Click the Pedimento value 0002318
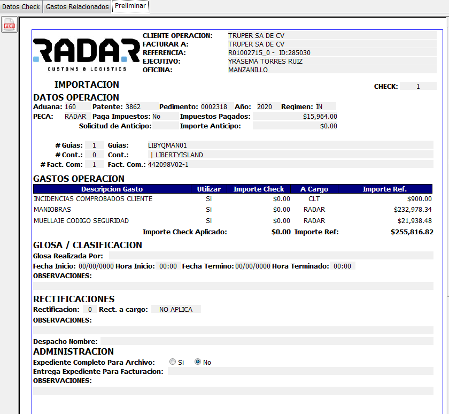Image resolution: width=449 pixels, height=414 pixels. click(217, 106)
